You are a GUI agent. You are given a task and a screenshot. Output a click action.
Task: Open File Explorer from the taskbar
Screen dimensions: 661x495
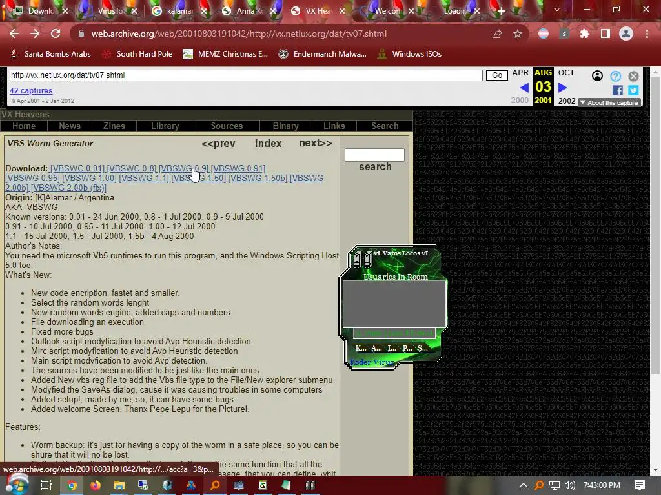(x=119, y=485)
